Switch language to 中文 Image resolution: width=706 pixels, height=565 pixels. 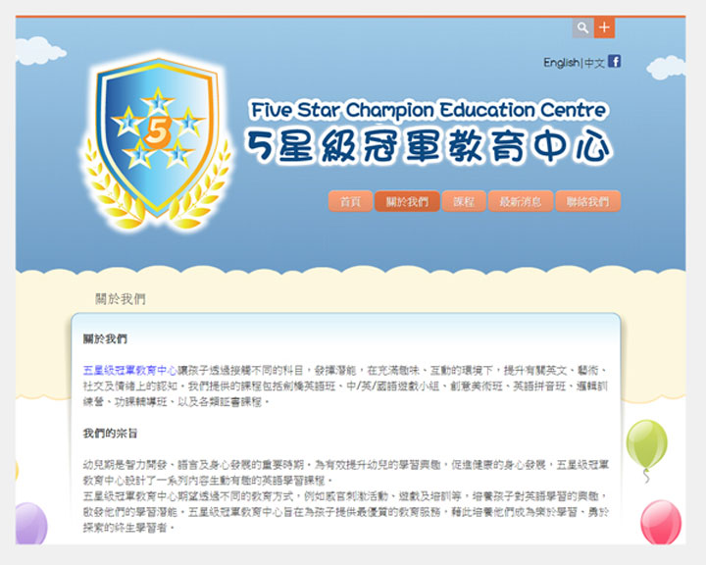coord(594,63)
